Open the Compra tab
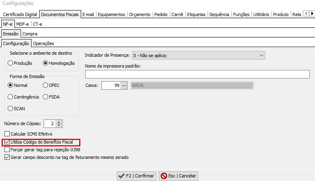Image resolution: width=315 pixels, height=181 pixels. 30,34
